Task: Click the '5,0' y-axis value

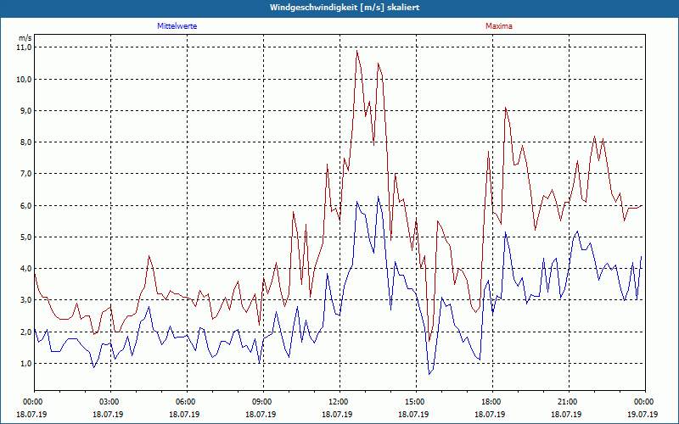Action: pyautogui.click(x=25, y=237)
